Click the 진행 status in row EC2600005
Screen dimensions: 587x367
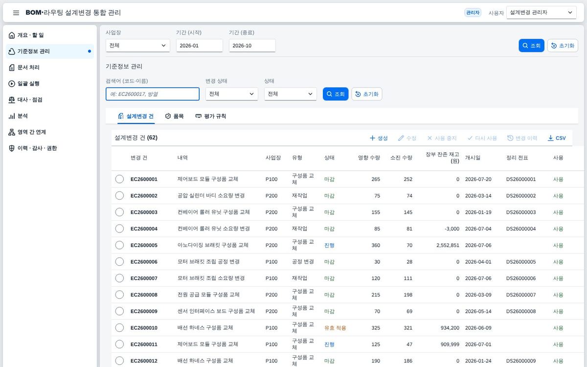pyautogui.click(x=329, y=245)
